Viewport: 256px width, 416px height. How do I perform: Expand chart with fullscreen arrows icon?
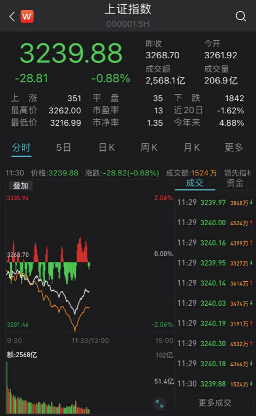coord(159,404)
